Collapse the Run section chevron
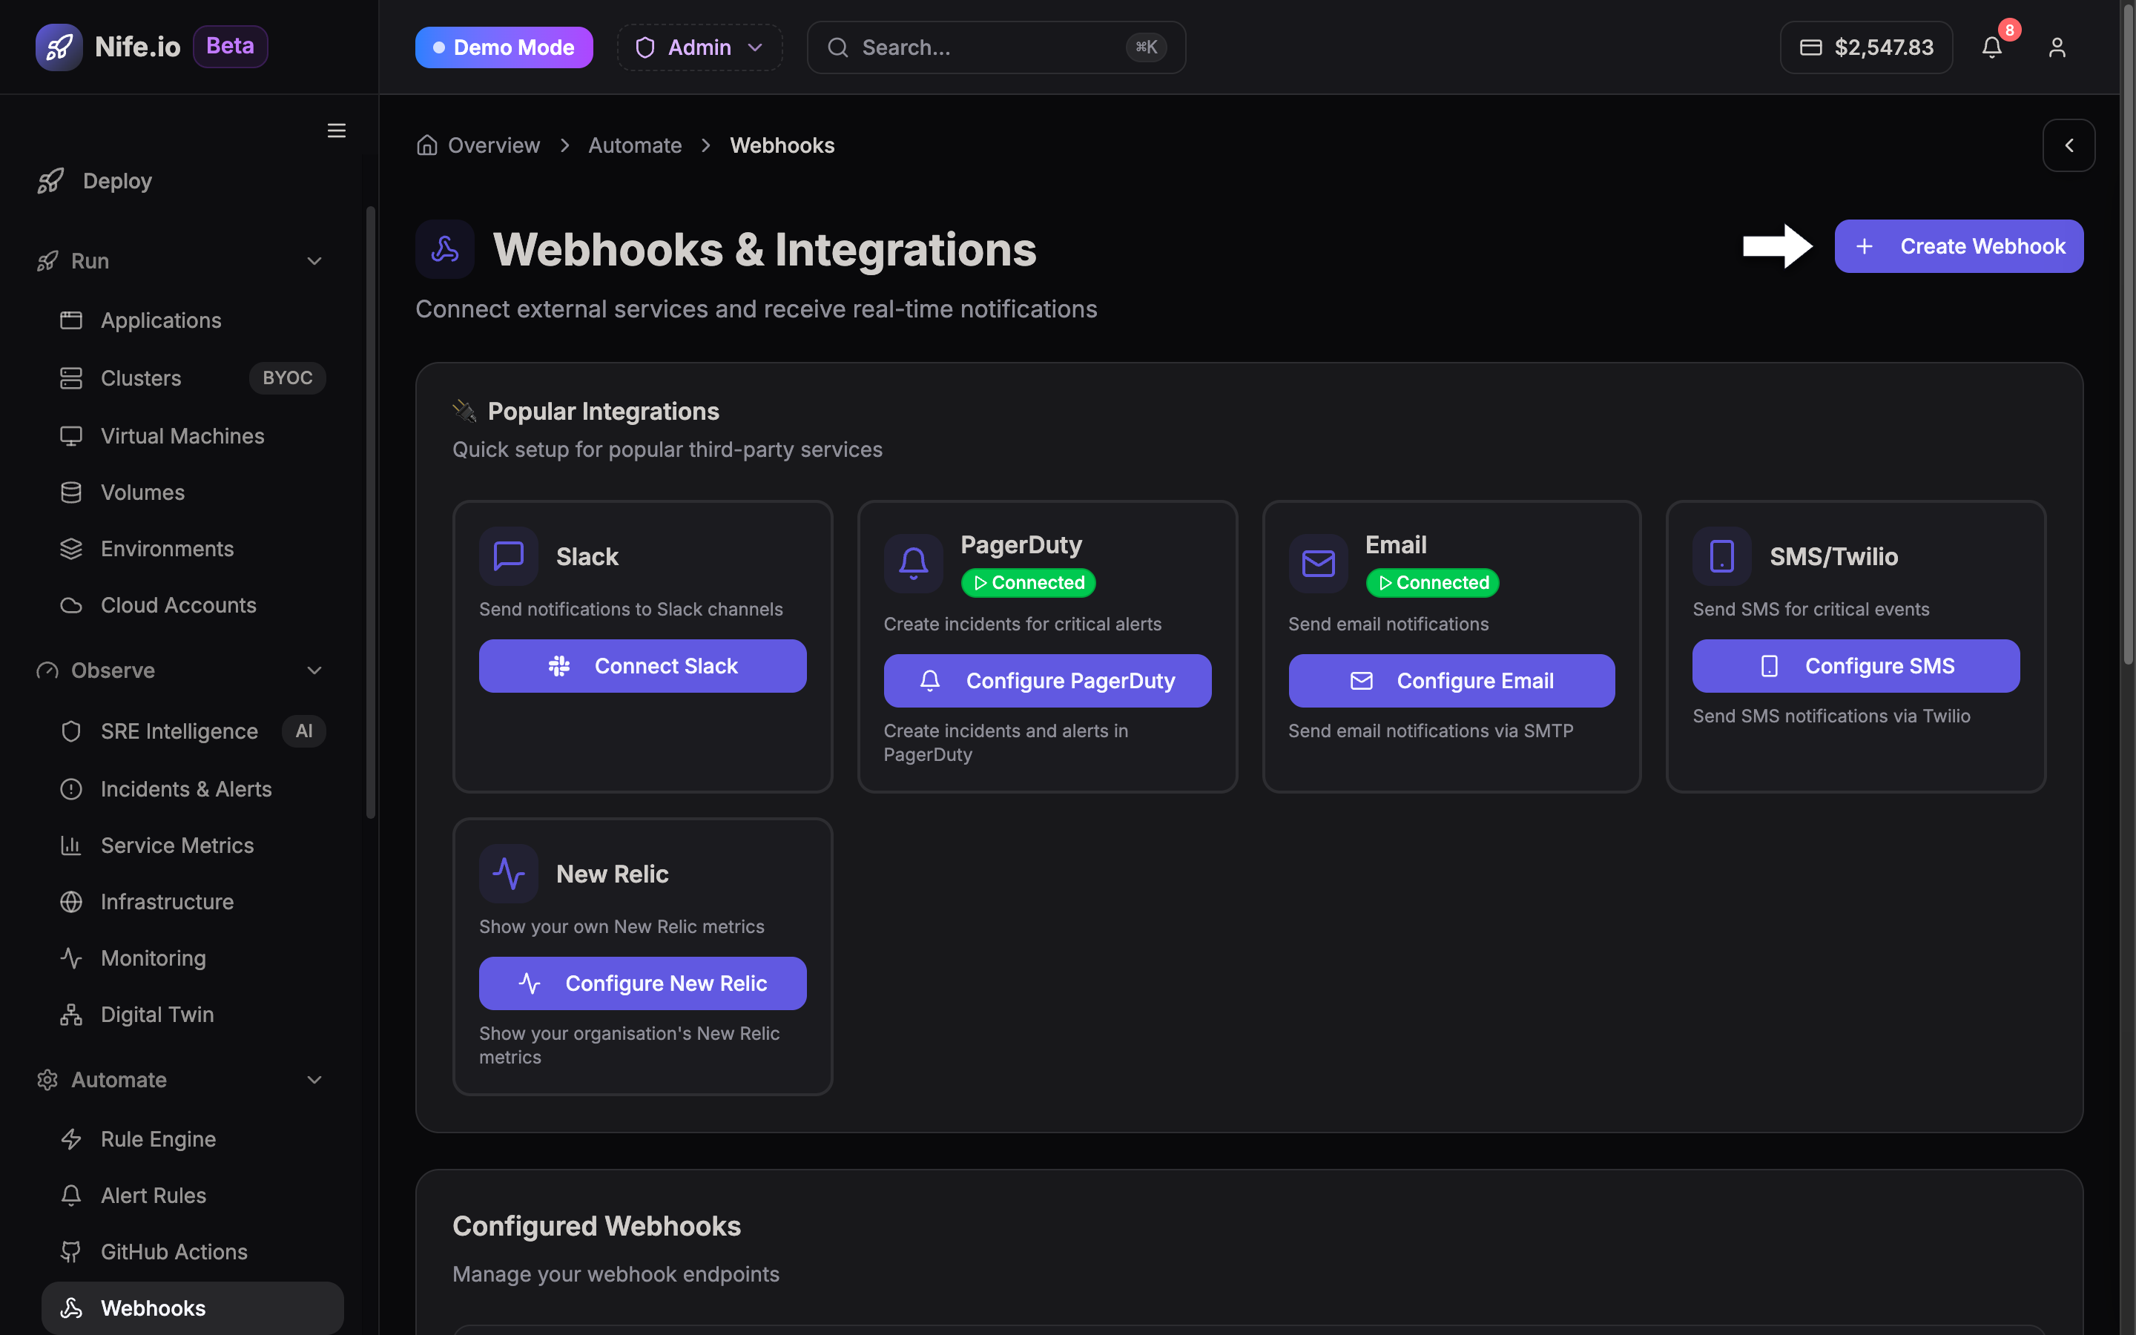Viewport: 2136px width, 1335px height. click(314, 261)
